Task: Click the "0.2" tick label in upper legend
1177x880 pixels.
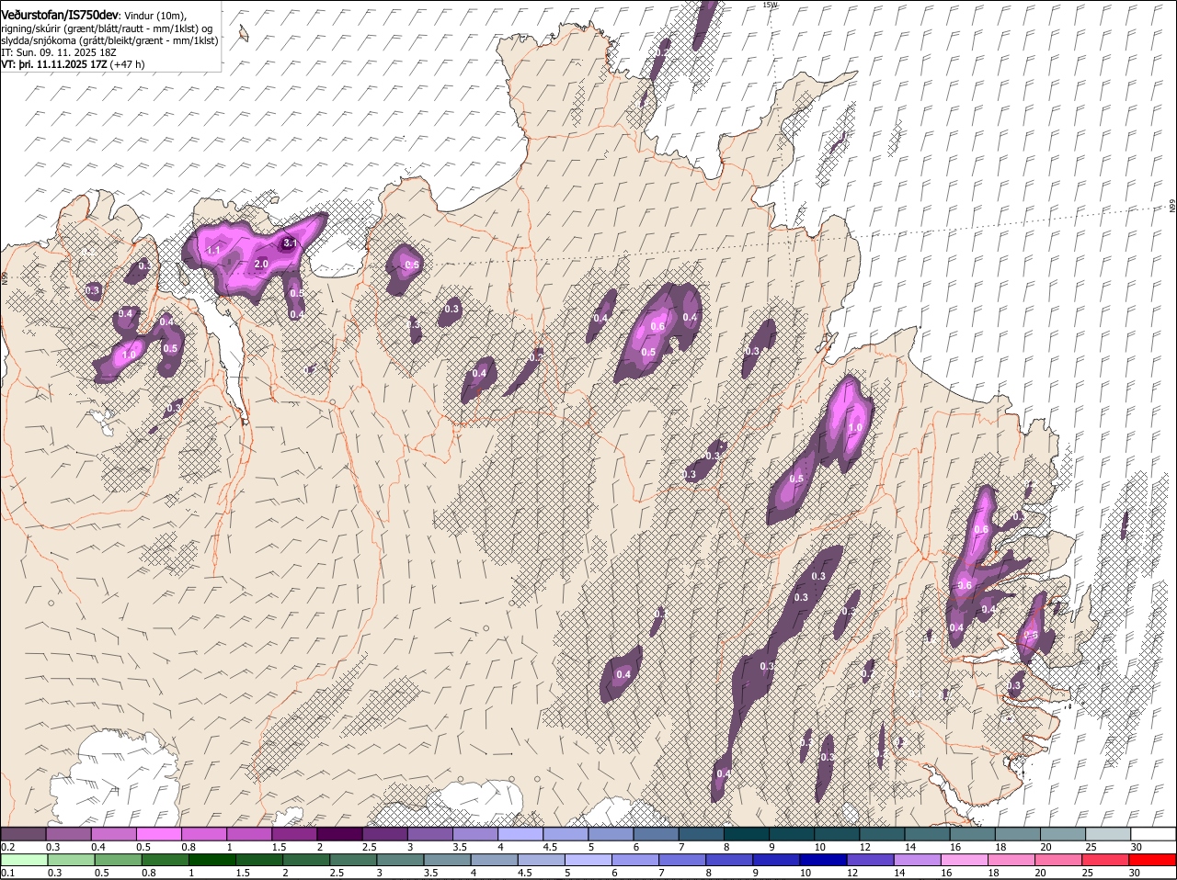Action: coord(7,846)
